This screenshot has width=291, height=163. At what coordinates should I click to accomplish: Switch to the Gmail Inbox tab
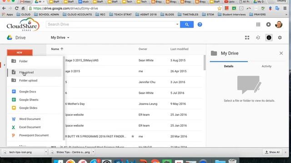[x=25, y=2]
